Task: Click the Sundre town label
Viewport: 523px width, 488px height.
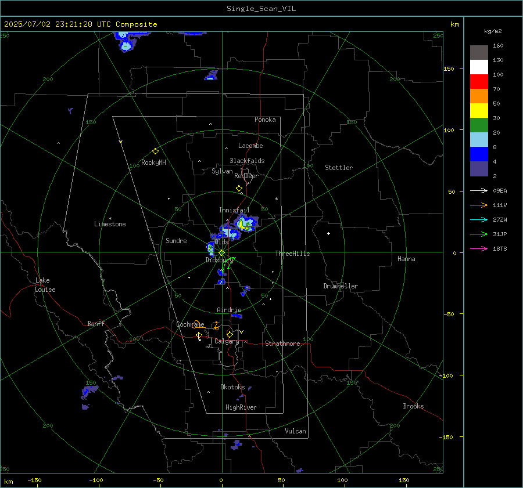Action: [x=176, y=240]
